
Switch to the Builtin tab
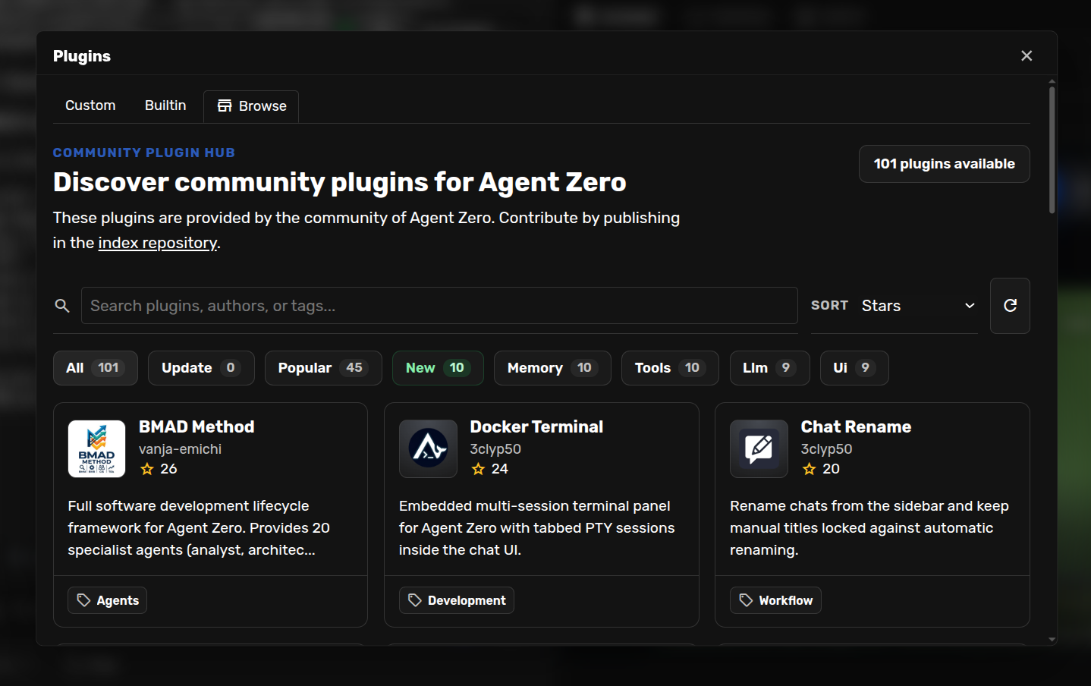click(x=165, y=105)
